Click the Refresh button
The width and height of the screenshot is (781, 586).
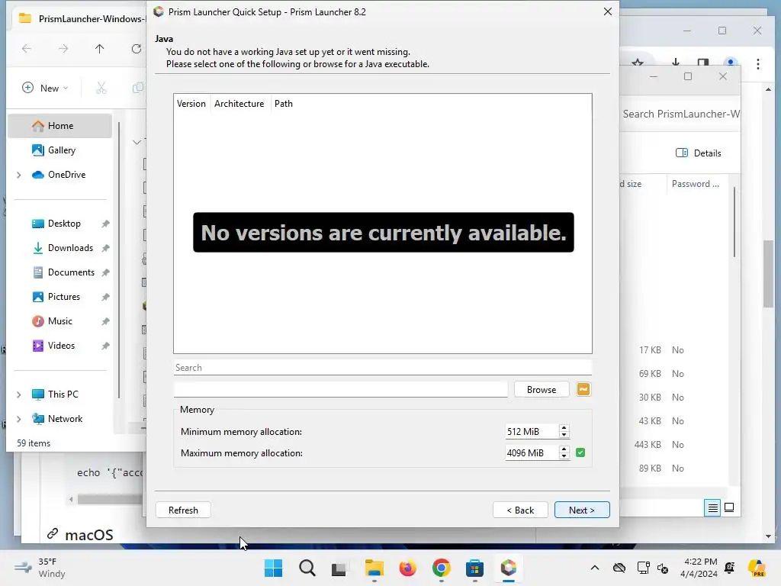tap(183, 510)
